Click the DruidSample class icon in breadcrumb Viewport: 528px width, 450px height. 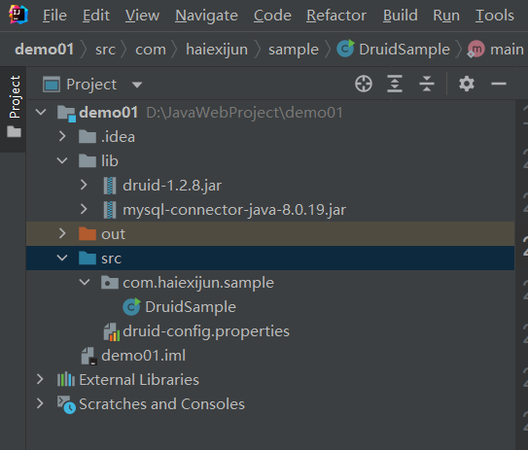click(x=345, y=49)
